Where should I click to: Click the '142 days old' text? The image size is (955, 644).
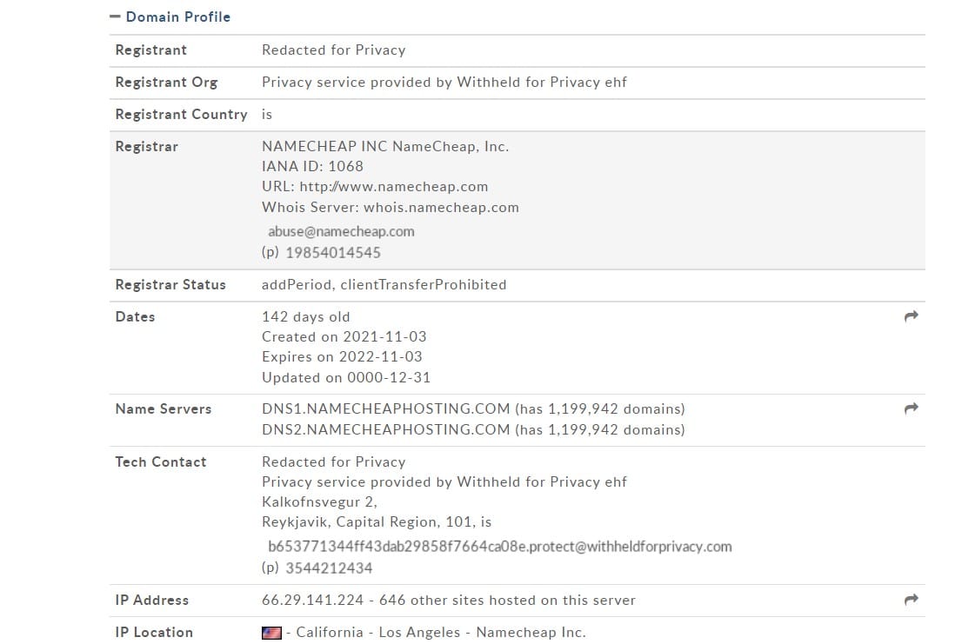tap(306, 316)
